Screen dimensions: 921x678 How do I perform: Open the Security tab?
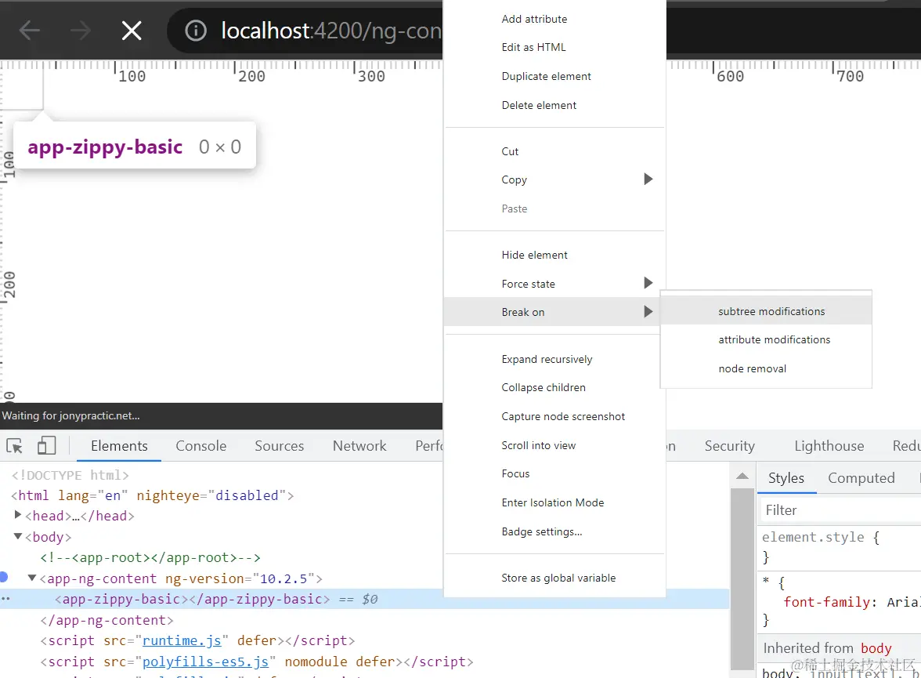click(730, 446)
